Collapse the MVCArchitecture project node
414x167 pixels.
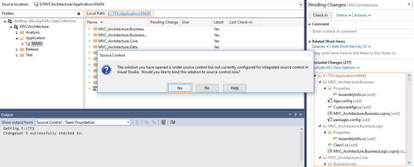(x=11, y=27)
